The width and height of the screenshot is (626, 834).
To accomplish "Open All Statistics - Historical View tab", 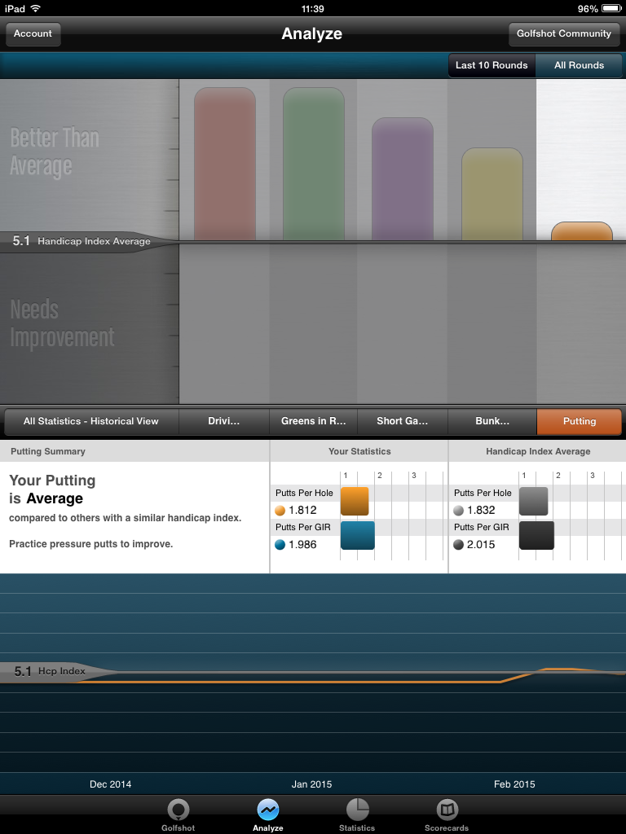I will (90, 421).
